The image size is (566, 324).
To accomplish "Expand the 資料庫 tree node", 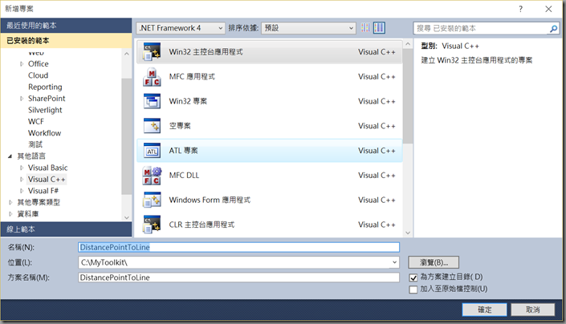I will 10,213.
